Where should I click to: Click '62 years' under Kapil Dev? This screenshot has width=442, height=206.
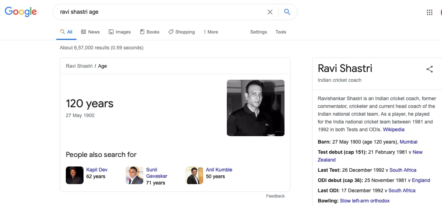(96, 176)
